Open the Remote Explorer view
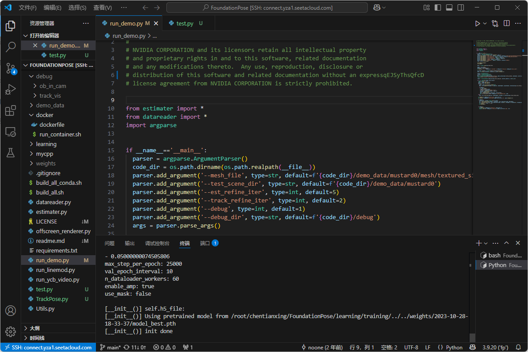 [11, 132]
